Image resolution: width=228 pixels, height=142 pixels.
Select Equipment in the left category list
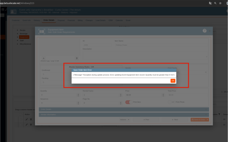(x=25, y=37)
